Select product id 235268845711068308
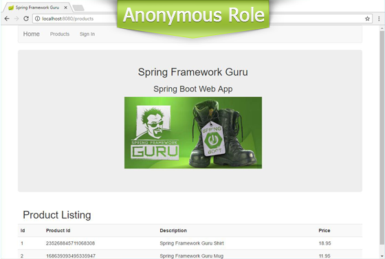The width and height of the screenshot is (385, 259). 70,243
